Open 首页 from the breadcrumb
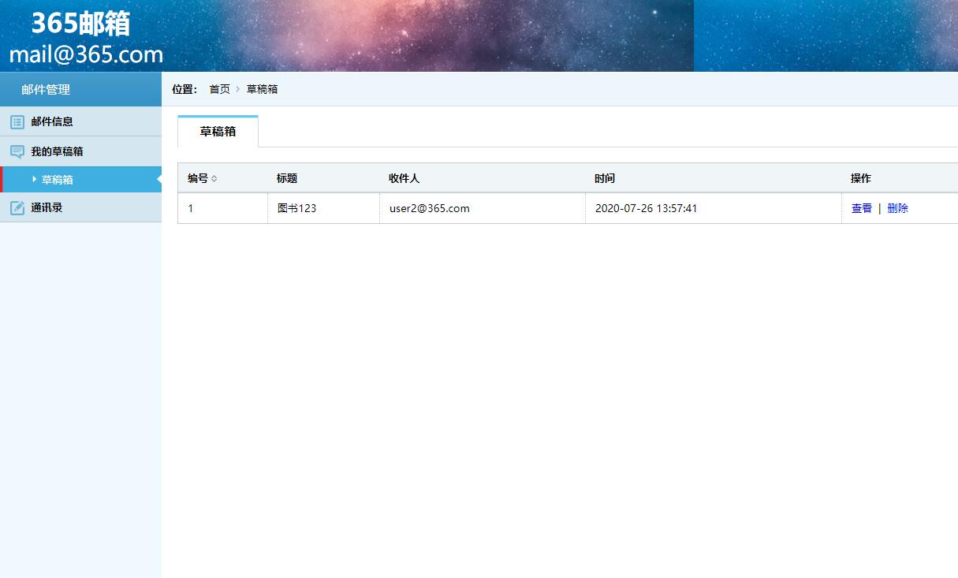Screen dimensions: 958x578 219,89
